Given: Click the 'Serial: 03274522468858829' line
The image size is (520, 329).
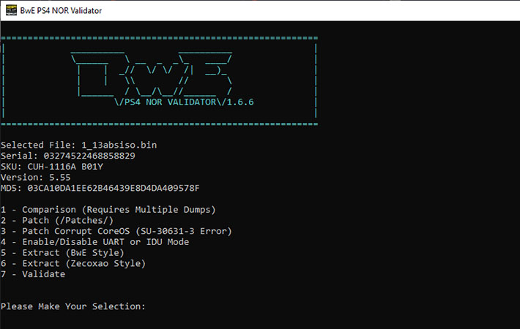Looking at the screenshot, I should [68, 156].
